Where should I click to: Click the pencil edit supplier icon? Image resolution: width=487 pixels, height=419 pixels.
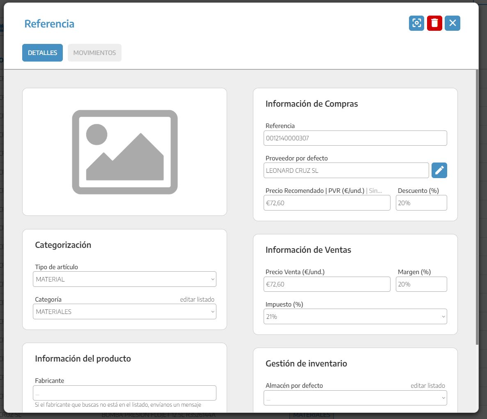pyautogui.click(x=439, y=170)
